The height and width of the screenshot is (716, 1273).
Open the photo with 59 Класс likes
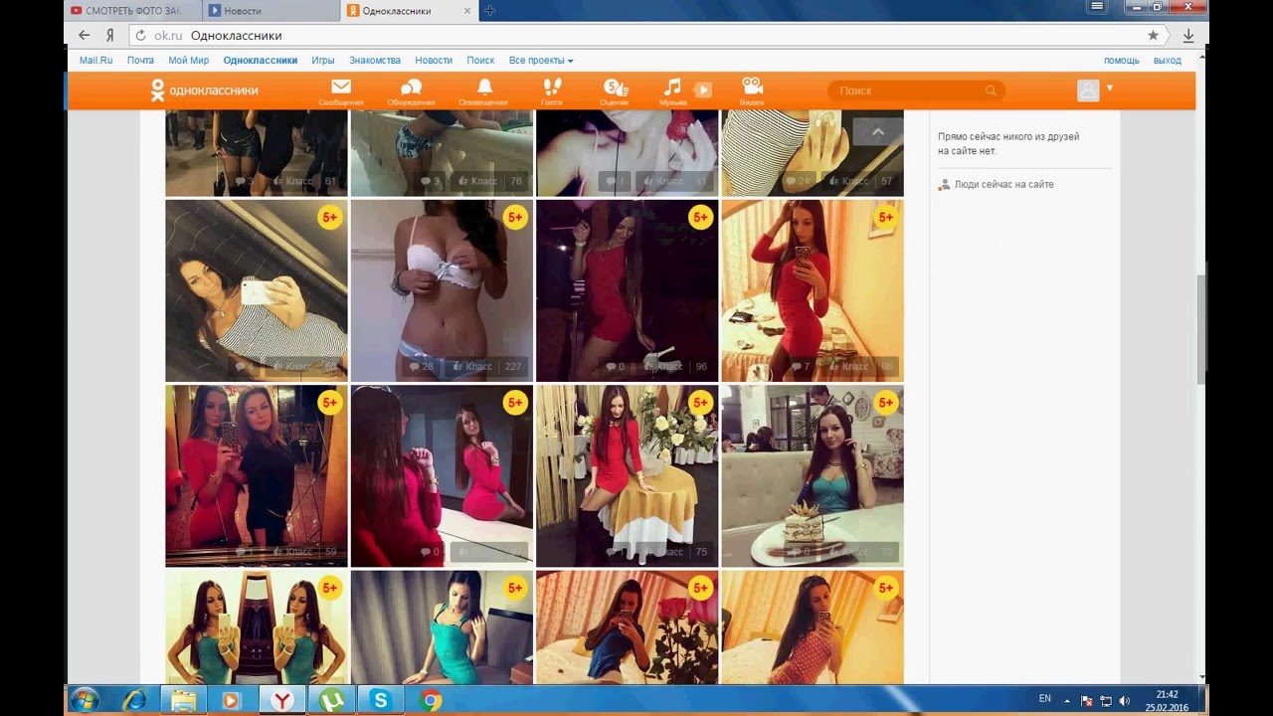tap(257, 476)
